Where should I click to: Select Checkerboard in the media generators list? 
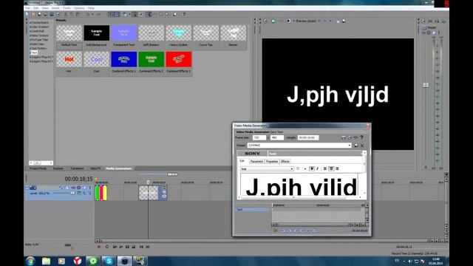coord(39,23)
